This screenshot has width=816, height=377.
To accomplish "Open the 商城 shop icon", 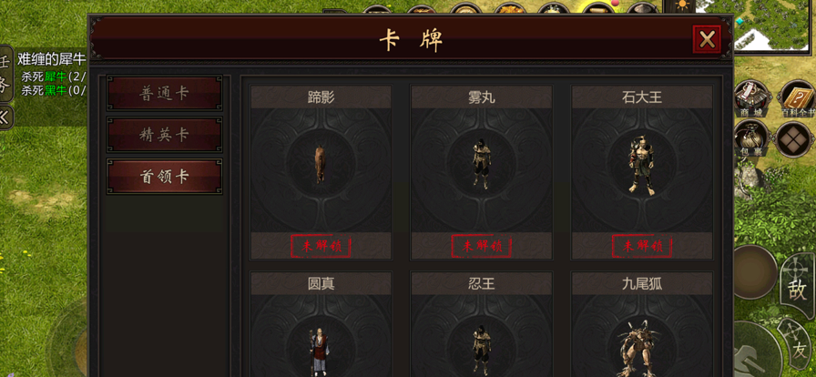I will click(750, 99).
